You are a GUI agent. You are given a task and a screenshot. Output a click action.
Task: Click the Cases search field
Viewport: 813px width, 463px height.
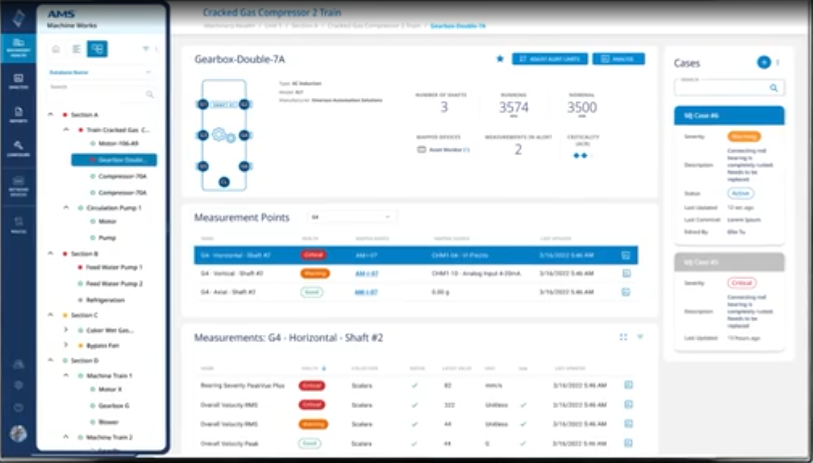[x=723, y=88]
